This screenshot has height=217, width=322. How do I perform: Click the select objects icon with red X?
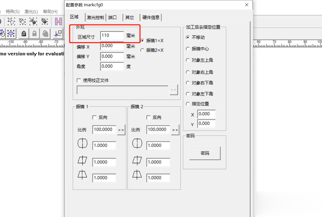click(x=11, y=33)
